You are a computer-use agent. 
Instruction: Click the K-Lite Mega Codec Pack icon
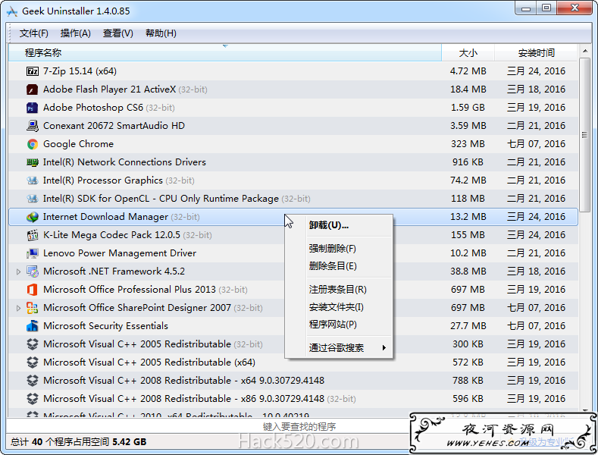tap(33, 235)
